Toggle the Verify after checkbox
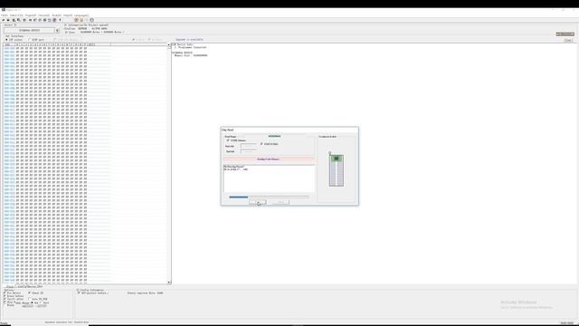Screen dimensions: 579x326 click(x=5, y=299)
